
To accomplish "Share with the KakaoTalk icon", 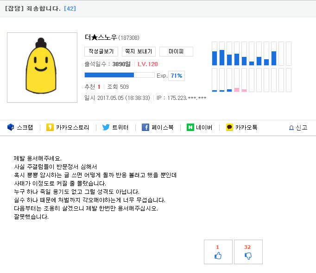I will pos(229,127).
